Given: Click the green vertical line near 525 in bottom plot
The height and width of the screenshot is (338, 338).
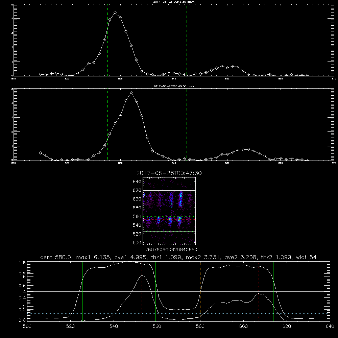Looking at the screenshot, I should click(82, 291).
